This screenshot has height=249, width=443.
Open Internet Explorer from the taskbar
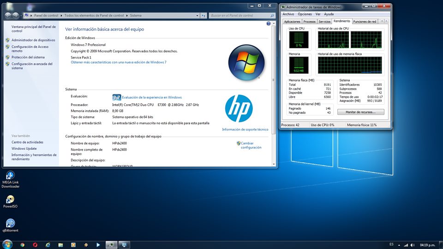48,245
